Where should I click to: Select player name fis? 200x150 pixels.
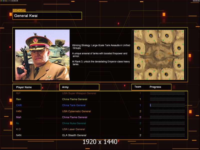(17, 123)
